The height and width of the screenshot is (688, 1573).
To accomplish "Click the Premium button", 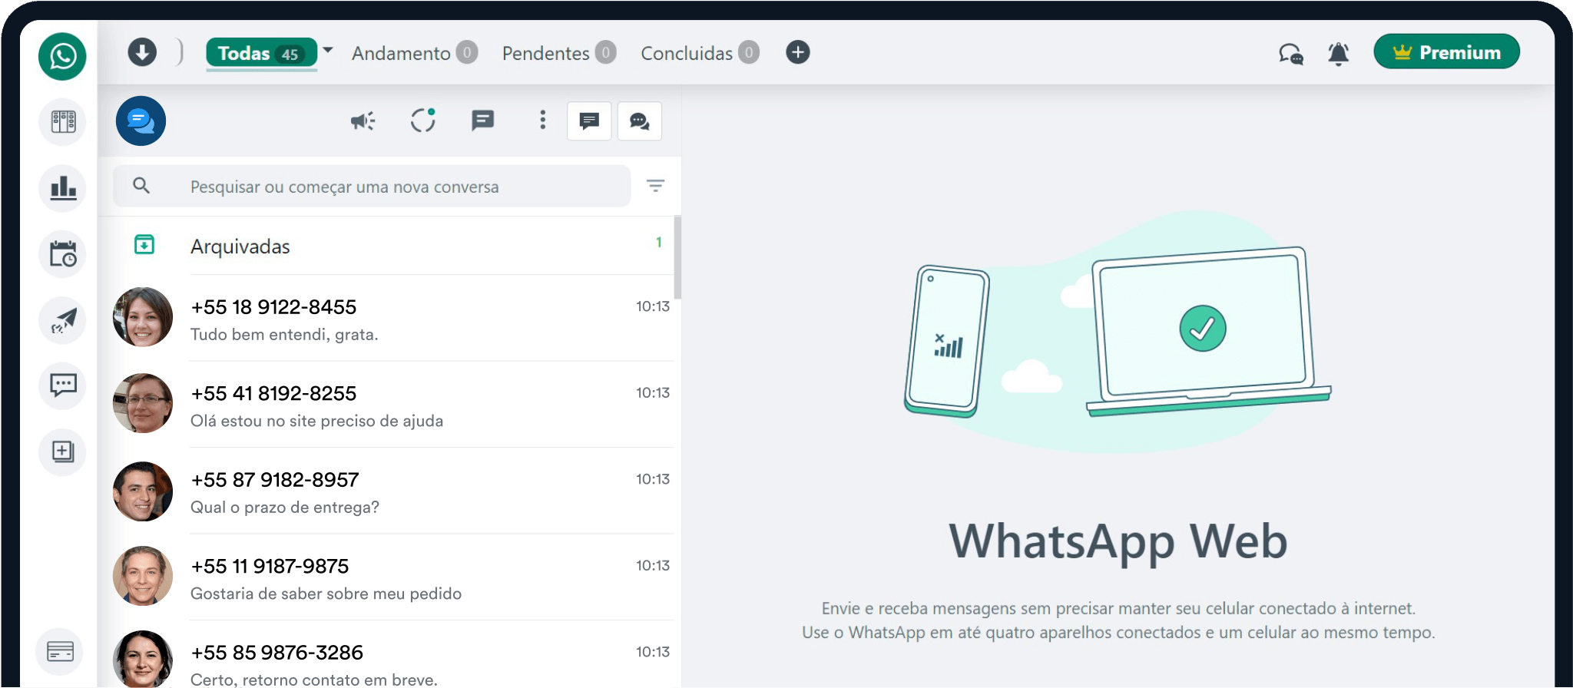I will coord(1446,52).
